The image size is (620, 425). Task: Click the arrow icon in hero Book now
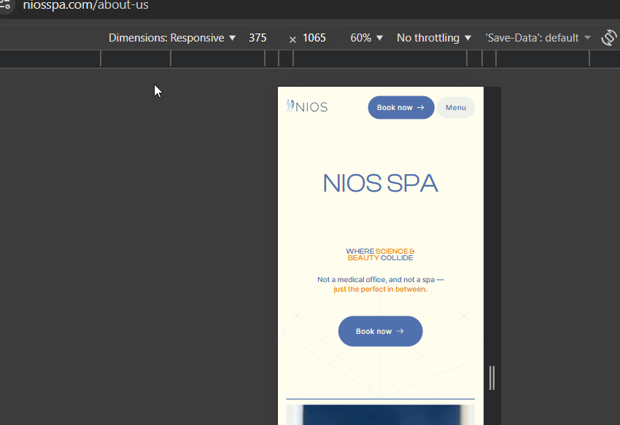pos(400,332)
